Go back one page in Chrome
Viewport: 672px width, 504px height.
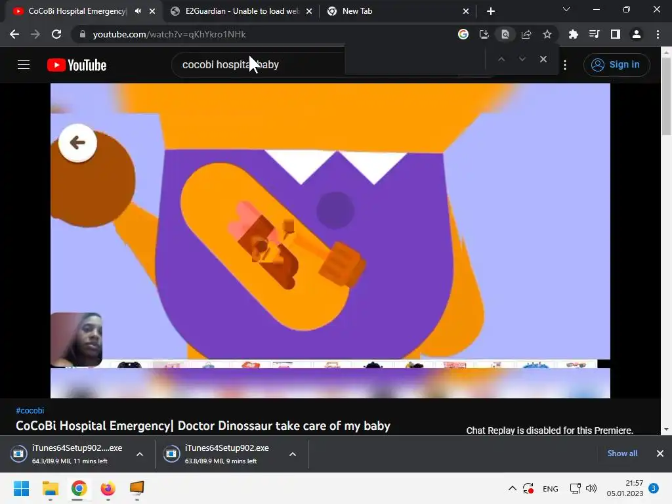click(14, 34)
